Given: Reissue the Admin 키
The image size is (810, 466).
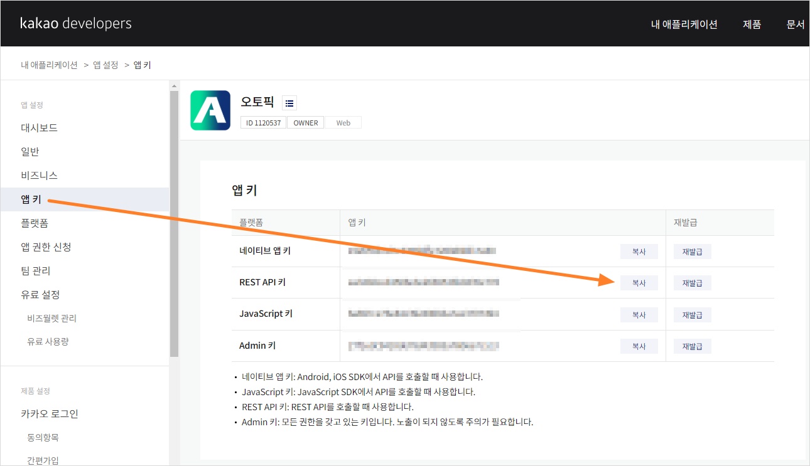Looking at the screenshot, I should click(693, 346).
